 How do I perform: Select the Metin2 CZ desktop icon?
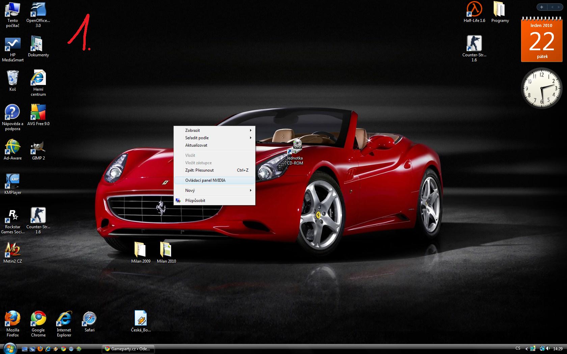click(x=12, y=253)
